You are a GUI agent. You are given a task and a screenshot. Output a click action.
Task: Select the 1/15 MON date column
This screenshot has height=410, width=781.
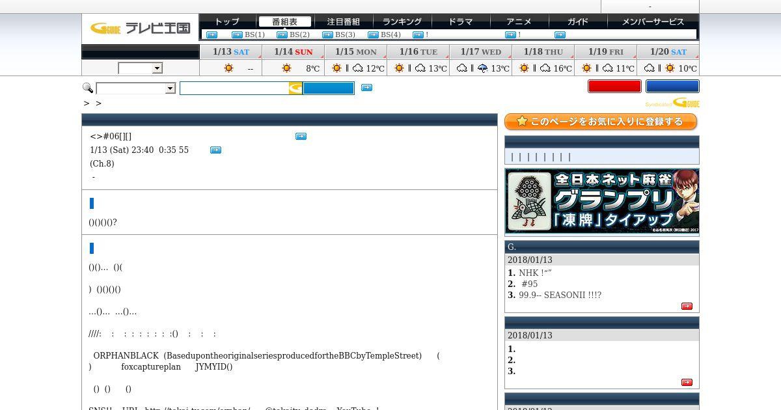pyautogui.click(x=355, y=52)
